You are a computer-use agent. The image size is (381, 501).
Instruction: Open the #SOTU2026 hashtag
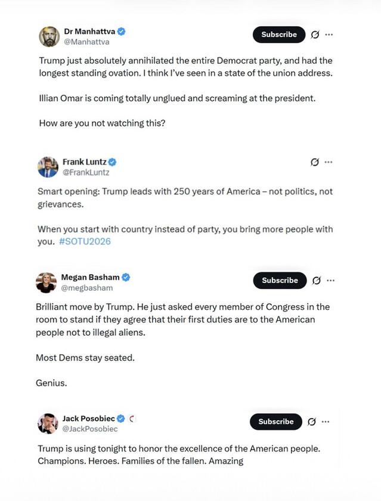point(85,241)
